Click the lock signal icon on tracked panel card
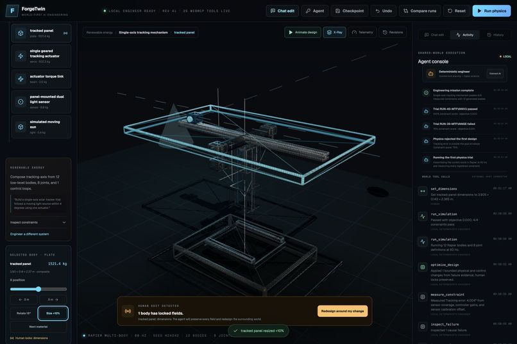 65,33
